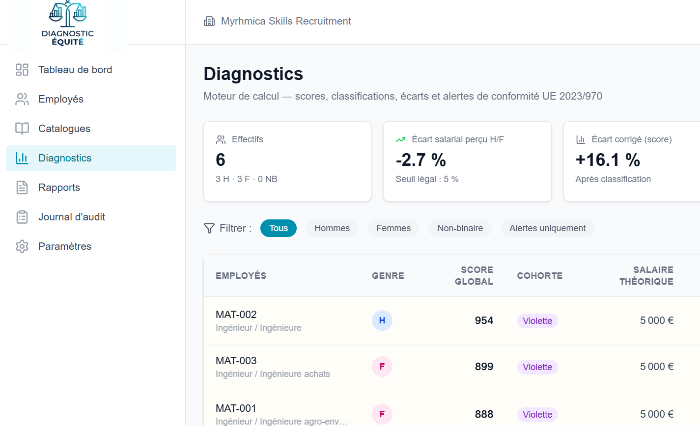Viewport: 700px width, 426px height.
Task: Click the Catalogues book icon
Action: coord(22,129)
